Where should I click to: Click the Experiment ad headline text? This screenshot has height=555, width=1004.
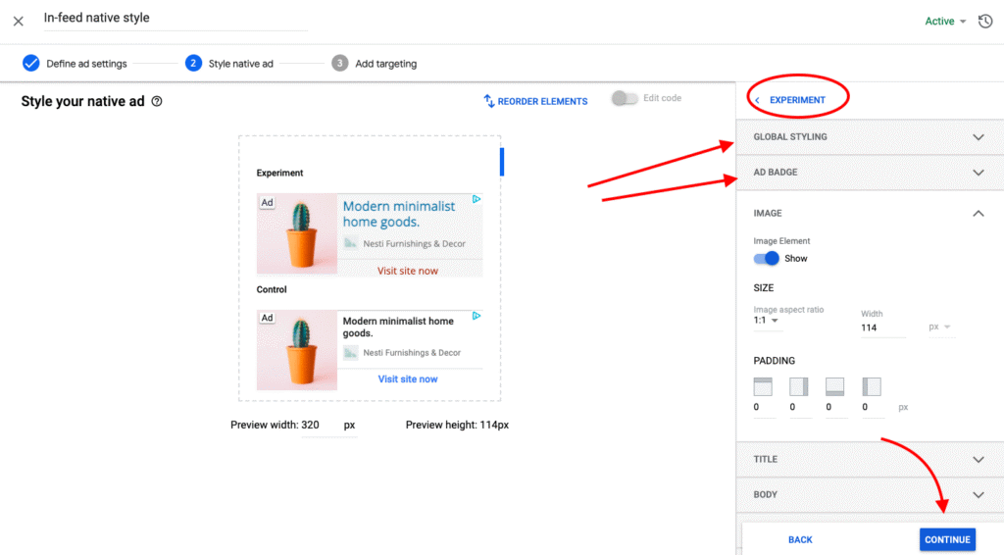pyautogui.click(x=399, y=214)
